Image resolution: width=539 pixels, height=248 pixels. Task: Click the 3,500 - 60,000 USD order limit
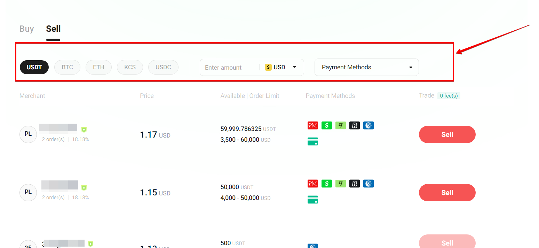coord(245,140)
